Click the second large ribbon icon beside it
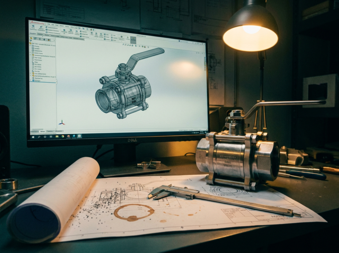This screenshot has width=339, height=253. 41,28
